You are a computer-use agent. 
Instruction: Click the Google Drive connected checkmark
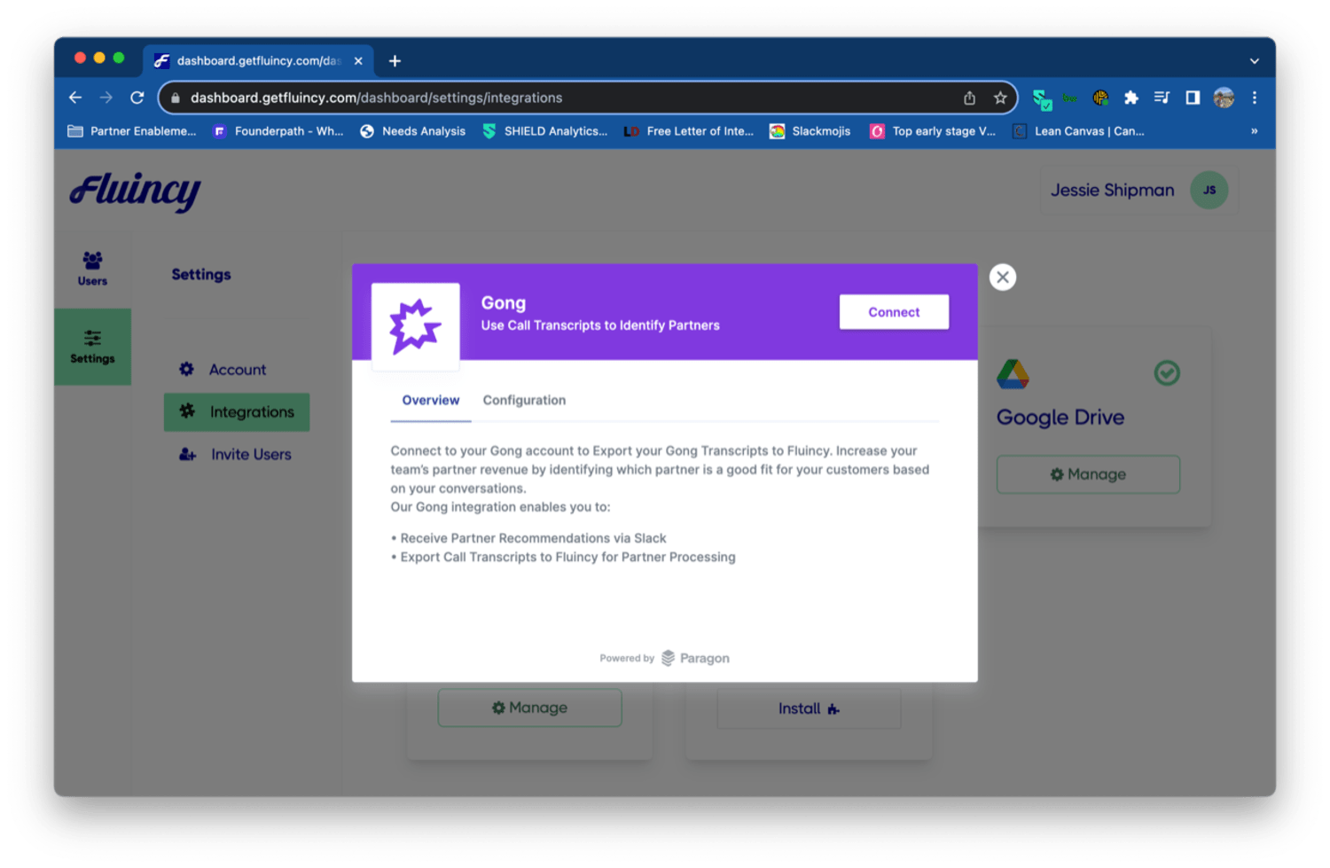pyautogui.click(x=1167, y=373)
